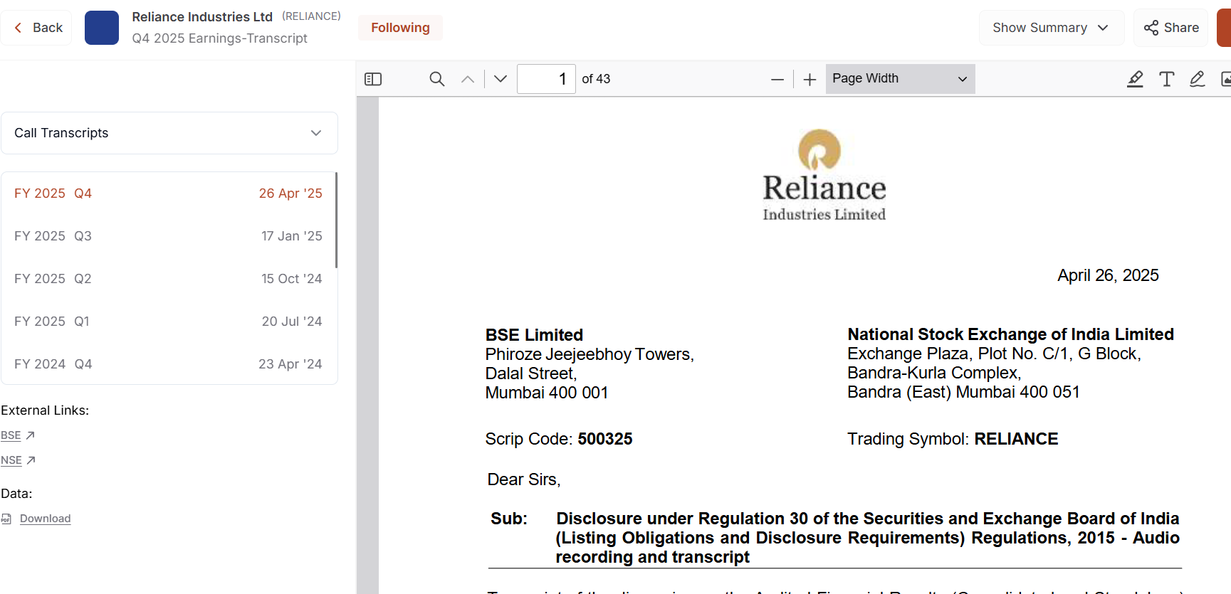Open the NSE external link

point(18,460)
